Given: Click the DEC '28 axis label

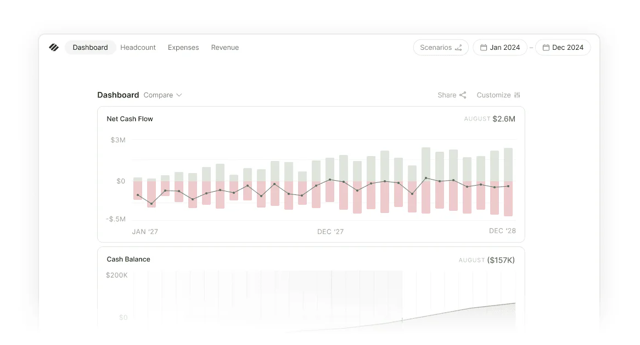Looking at the screenshot, I should 502,231.
